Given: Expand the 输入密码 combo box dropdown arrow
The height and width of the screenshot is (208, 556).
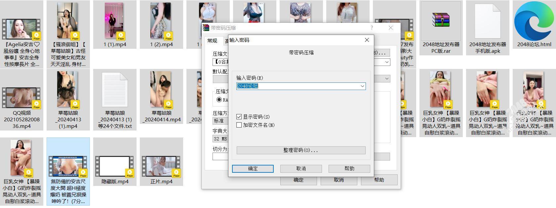Looking at the screenshot, I should tap(362, 86).
